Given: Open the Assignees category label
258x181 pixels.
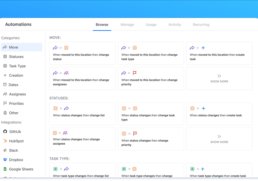Looking at the screenshot, I should (x=17, y=94).
